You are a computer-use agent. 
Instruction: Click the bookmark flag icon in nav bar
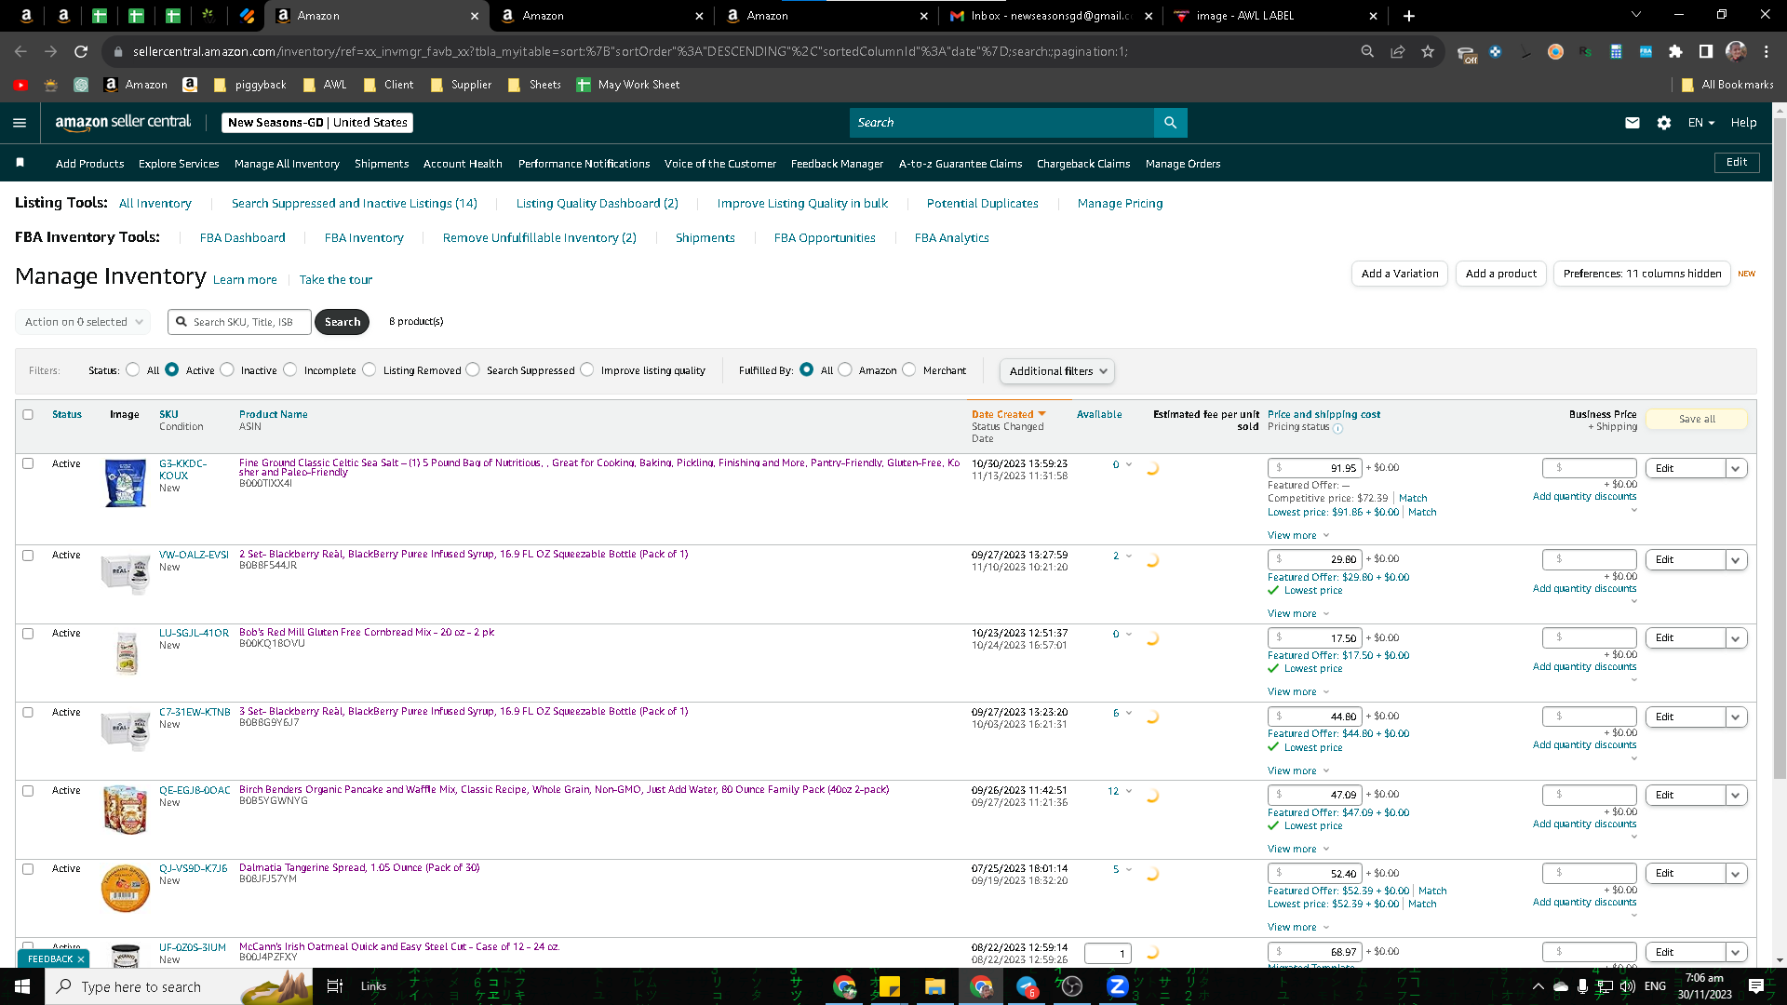pyautogui.click(x=20, y=163)
